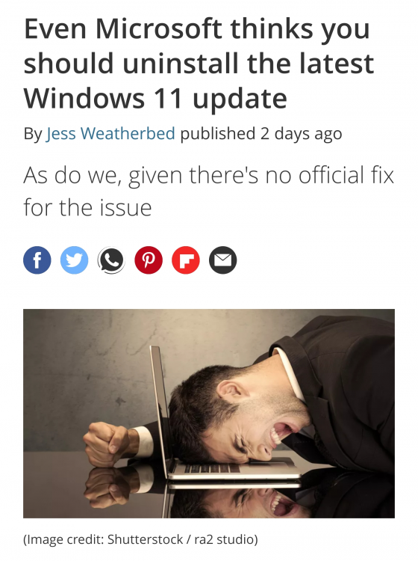Pin the article using Pinterest icon
Viewport: 418px width, 561px height.
click(x=149, y=260)
